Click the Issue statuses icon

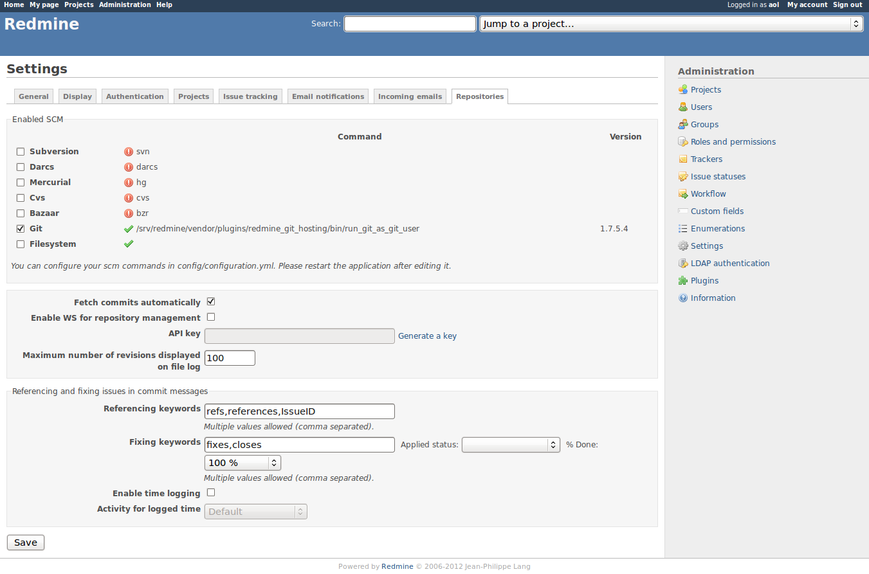pos(683,177)
